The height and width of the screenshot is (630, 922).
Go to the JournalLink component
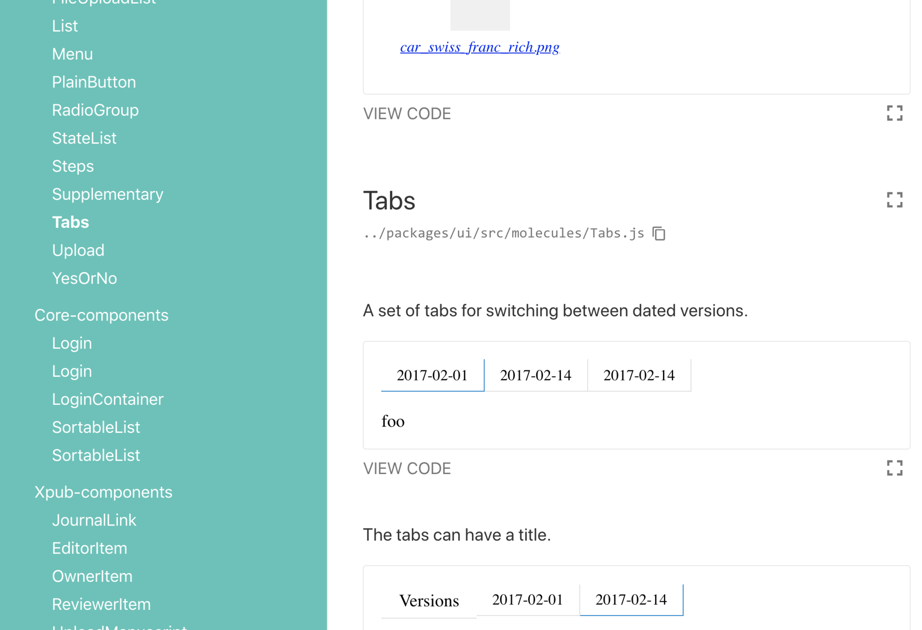click(94, 520)
